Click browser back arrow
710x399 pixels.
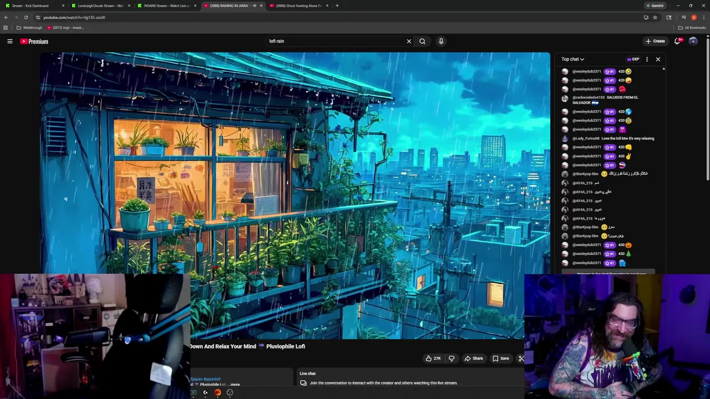click(x=6, y=17)
